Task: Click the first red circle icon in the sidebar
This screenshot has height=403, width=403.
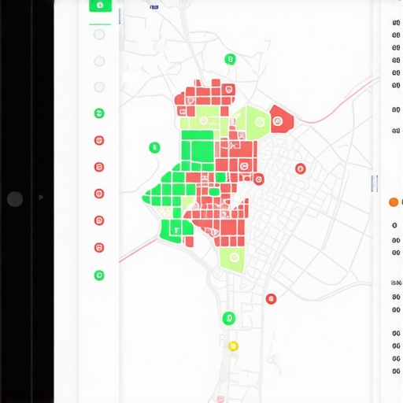Action: (99, 140)
